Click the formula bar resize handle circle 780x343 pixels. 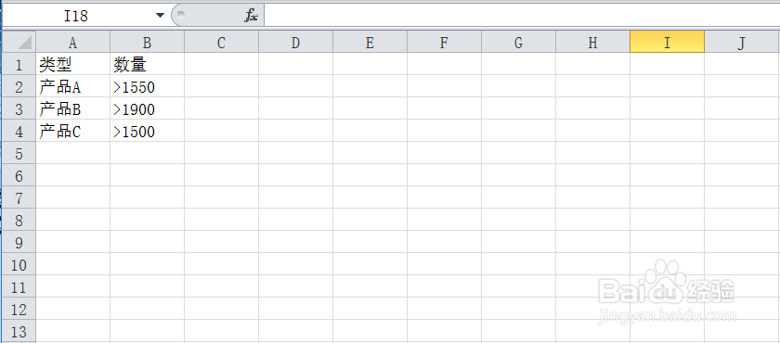click(x=181, y=15)
